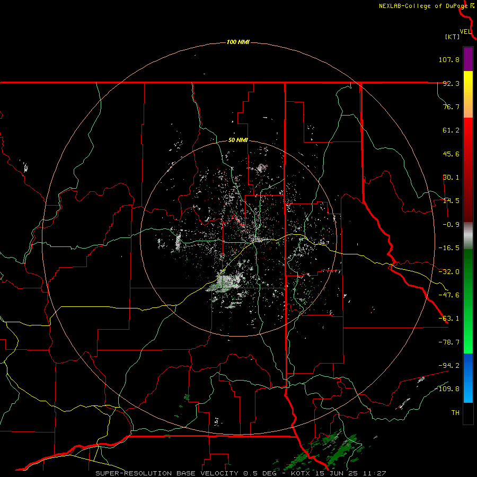Viewport: 477px width, 477px height.
Task: Click the -47.6 legend value
Action: tap(449, 295)
